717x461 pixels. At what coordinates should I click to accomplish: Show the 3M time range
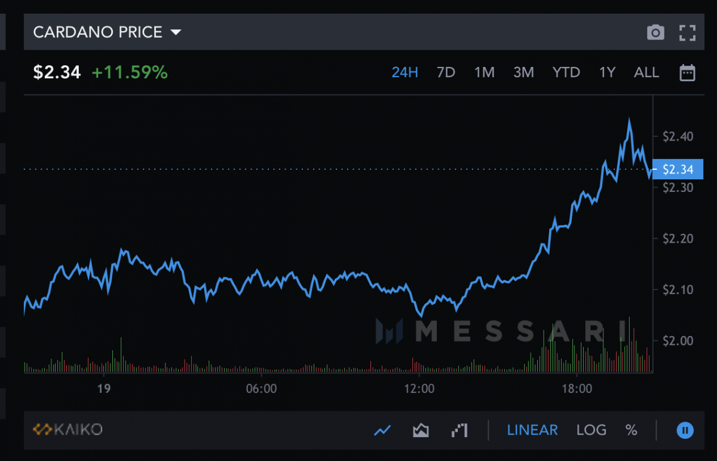pyautogui.click(x=523, y=73)
